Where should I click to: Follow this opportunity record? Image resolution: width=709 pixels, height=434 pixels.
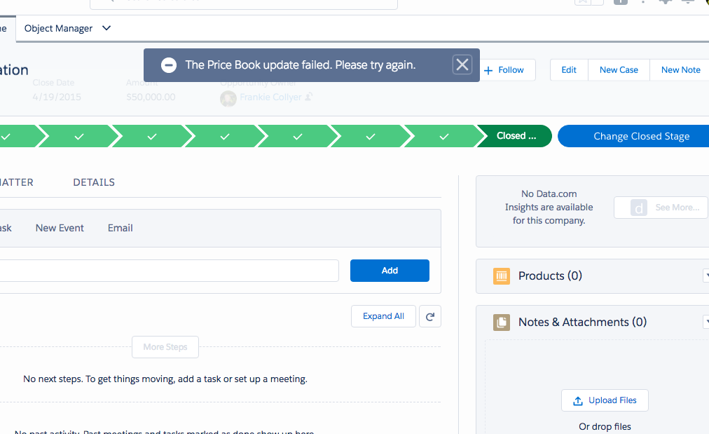click(x=504, y=70)
